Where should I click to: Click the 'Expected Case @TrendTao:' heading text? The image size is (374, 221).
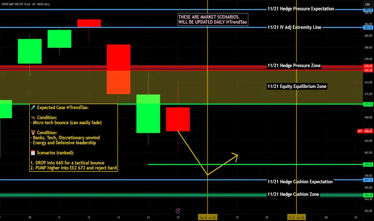tap(63, 108)
